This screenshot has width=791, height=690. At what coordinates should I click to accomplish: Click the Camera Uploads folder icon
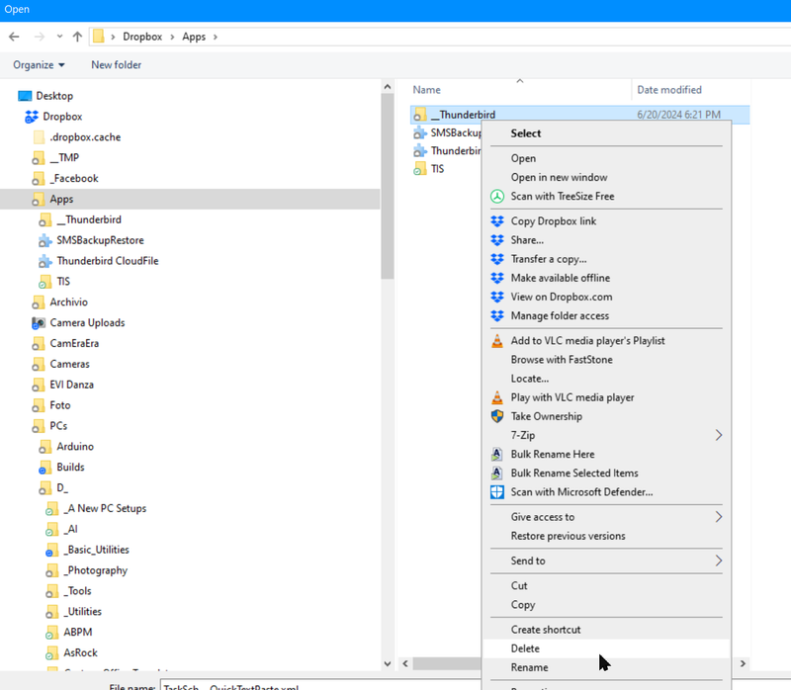tap(38, 323)
